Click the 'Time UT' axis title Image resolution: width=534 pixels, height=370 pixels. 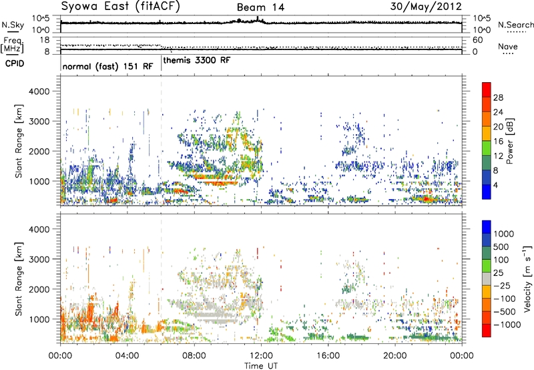pyautogui.click(x=261, y=365)
